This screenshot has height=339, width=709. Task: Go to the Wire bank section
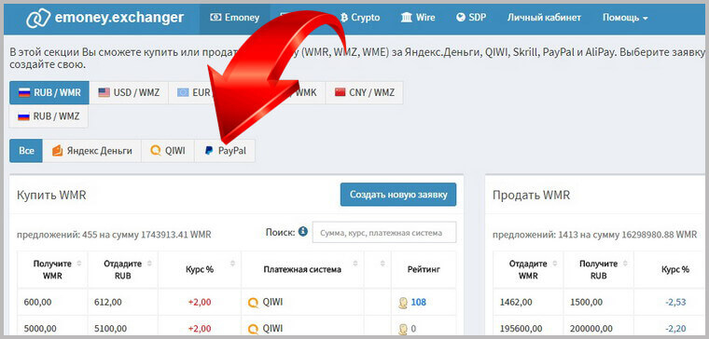tap(418, 18)
